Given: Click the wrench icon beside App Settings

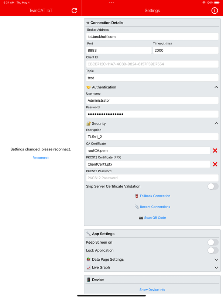Looking at the screenshot, I should point(89,234).
